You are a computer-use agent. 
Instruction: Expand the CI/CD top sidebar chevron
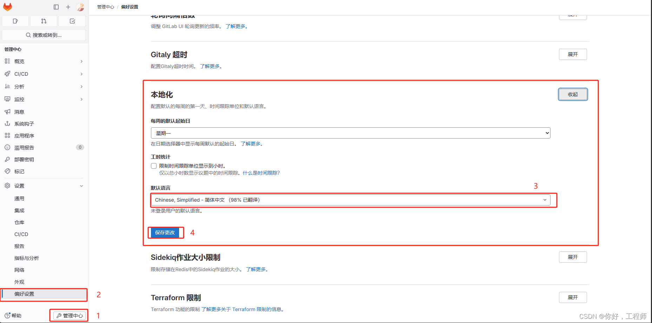pos(81,74)
